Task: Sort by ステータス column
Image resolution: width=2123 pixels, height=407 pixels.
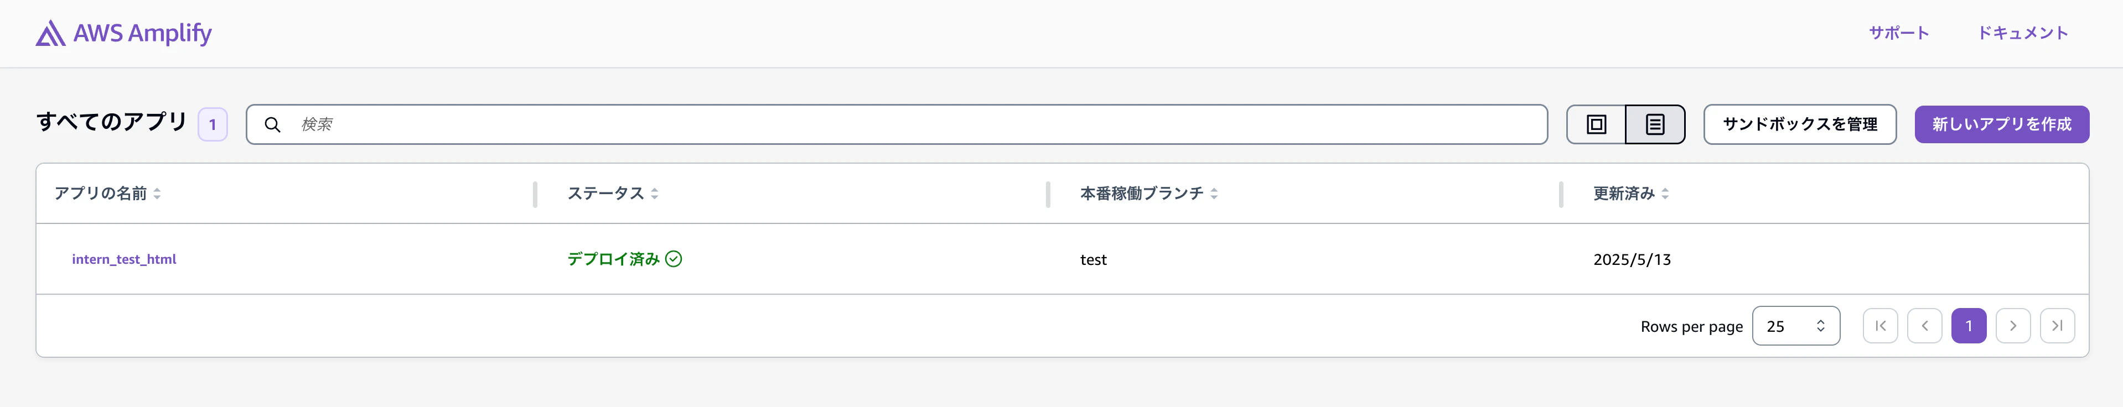Action: (607, 194)
